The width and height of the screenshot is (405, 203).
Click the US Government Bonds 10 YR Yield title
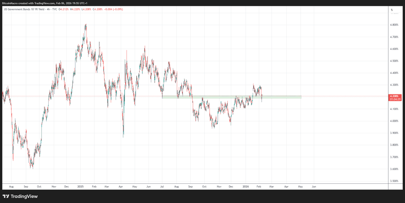(24, 9)
